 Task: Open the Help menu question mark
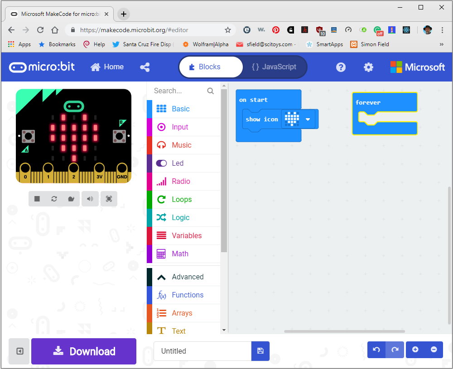341,67
